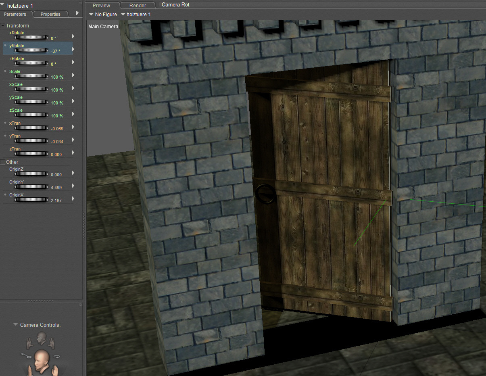
Task: Switch to the Right Hand Camera icon
Action: 51,343
